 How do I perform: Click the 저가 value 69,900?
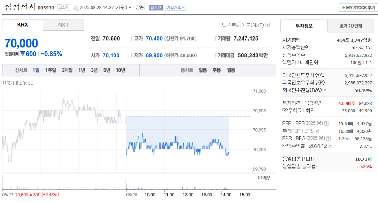tap(154, 55)
